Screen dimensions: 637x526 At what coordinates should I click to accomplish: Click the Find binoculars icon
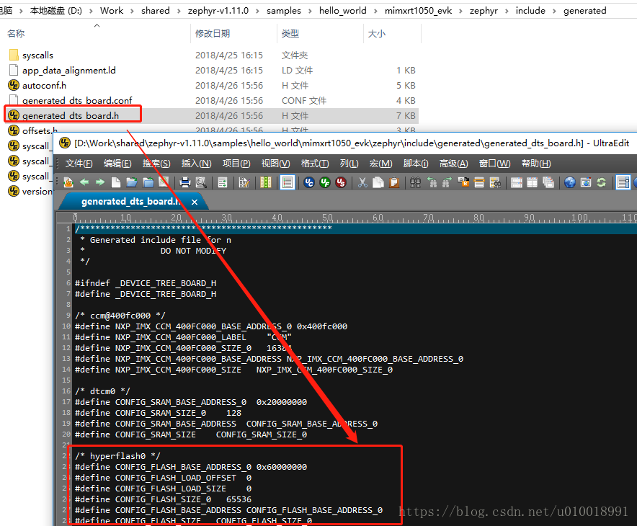coord(415,182)
